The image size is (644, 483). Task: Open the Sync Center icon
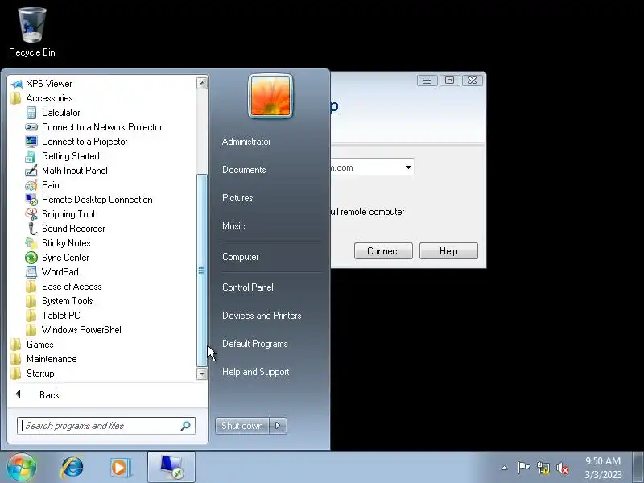tap(31, 258)
